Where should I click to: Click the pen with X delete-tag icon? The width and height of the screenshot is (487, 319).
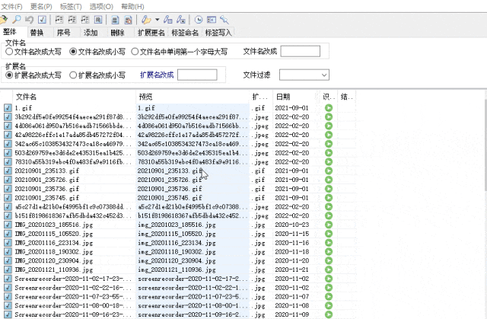point(181,20)
